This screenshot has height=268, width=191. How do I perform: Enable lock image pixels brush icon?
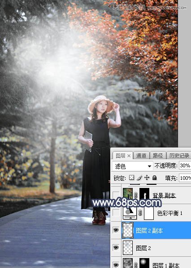(x=139, y=178)
